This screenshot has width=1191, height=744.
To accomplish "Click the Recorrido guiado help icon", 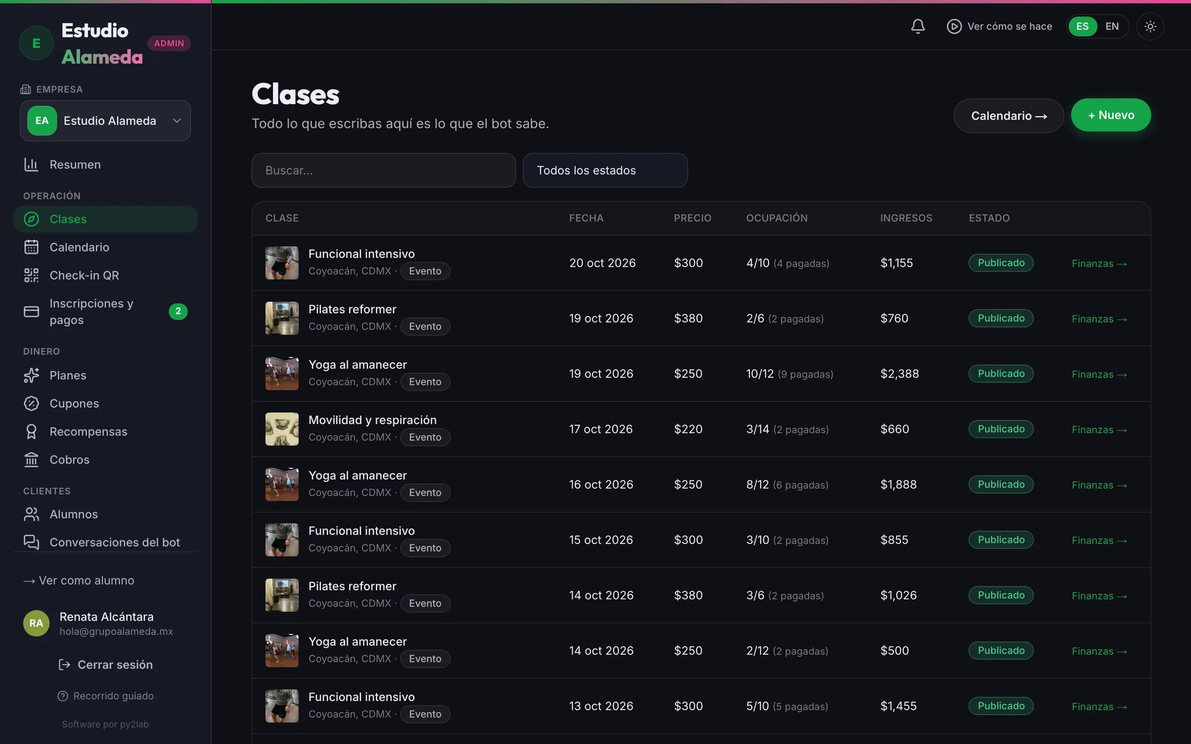I will point(63,696).
